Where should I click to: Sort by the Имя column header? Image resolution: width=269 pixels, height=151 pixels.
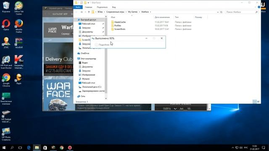pyautogui.click(x=113, y=17)
